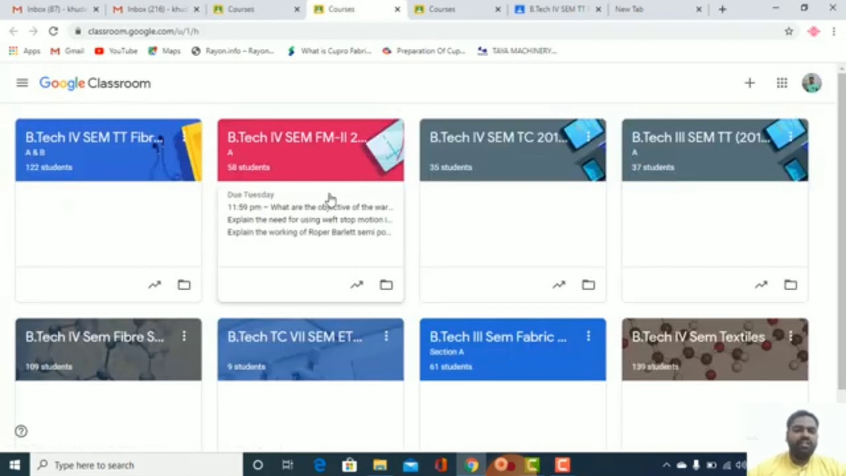The height and width of the screenshot is (476, 846).
Task: Switch to the first Courses browser tab
Action: pos(255,9)
